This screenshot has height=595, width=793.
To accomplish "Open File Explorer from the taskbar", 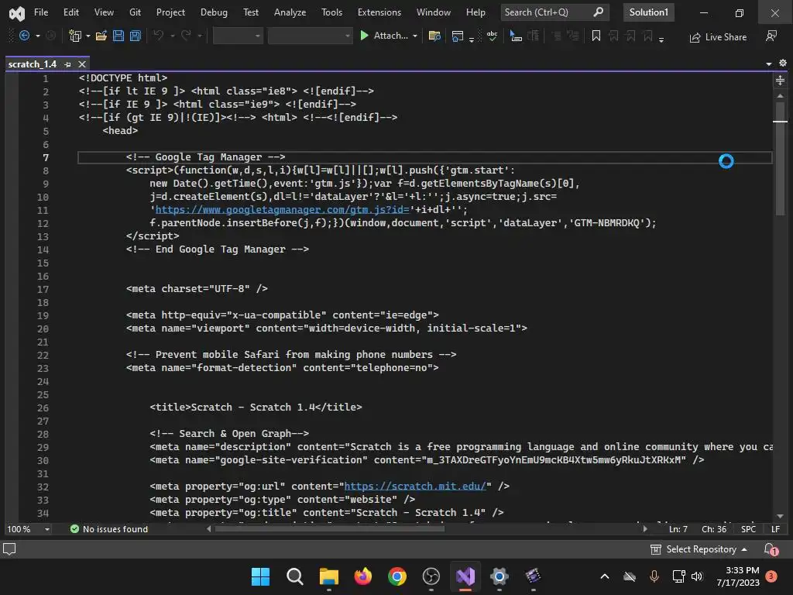I will 328,576.
